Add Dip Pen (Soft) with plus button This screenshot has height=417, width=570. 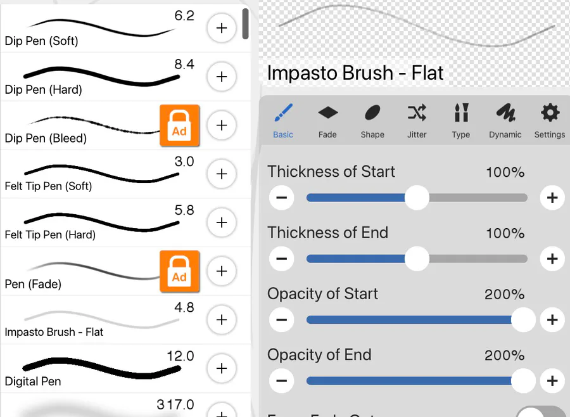point(222,29)
